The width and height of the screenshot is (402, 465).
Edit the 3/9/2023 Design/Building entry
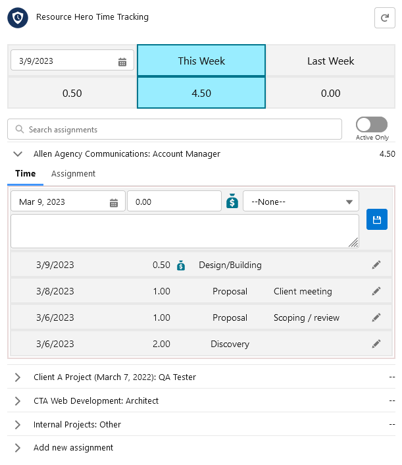pos(376,265)
